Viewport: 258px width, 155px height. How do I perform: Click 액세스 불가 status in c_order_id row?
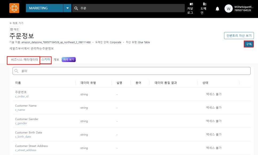[214, 94]
